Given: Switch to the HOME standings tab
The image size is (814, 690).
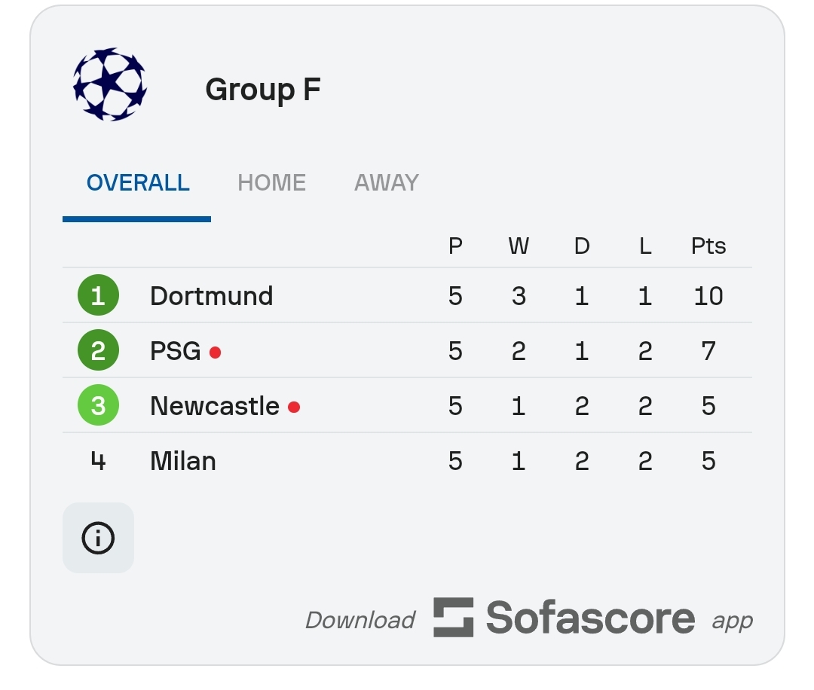Looking at the screenshot, I should (271, 183).
